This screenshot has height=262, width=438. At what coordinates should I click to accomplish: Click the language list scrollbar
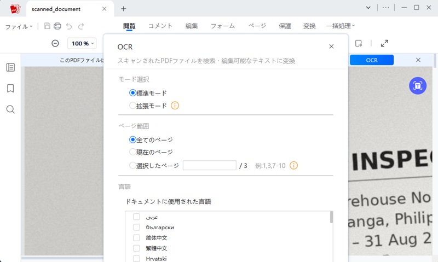tap(331, 217)
